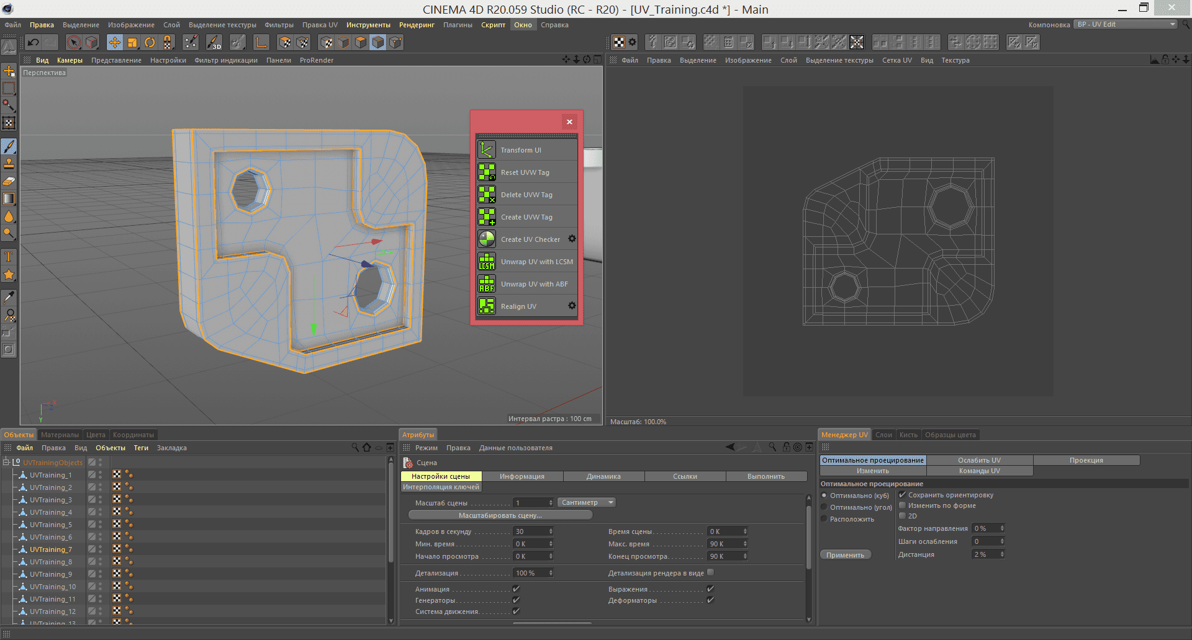This screenshot has height=640, width=1192.
Task: Open Create UV Checker settings gear
Action: coord(572,239)
